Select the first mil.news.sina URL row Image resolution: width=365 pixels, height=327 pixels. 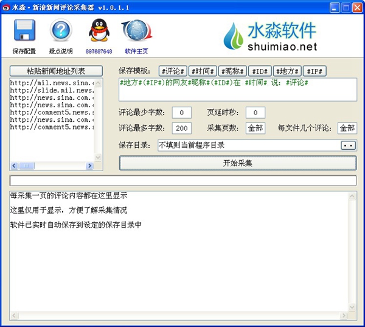(52, 83)
